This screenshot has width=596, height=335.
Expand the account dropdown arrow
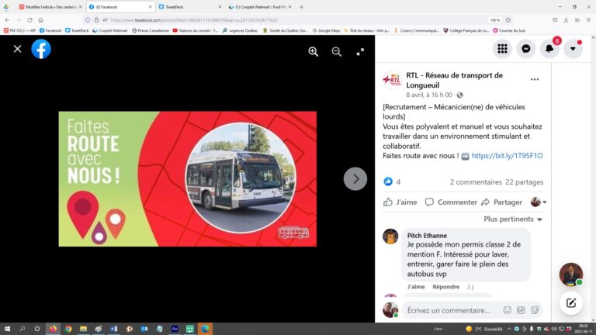click(x=573, y=48)
